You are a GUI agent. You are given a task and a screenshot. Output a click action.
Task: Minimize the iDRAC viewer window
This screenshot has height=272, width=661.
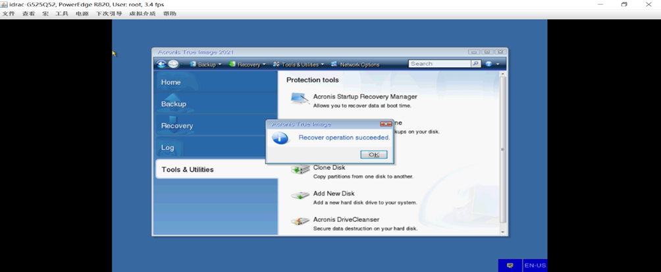[600, 4]
